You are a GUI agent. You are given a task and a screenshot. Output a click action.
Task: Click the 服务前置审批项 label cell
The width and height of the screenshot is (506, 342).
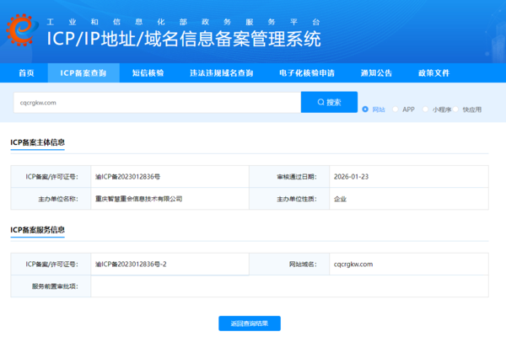(x=51, y=286)
